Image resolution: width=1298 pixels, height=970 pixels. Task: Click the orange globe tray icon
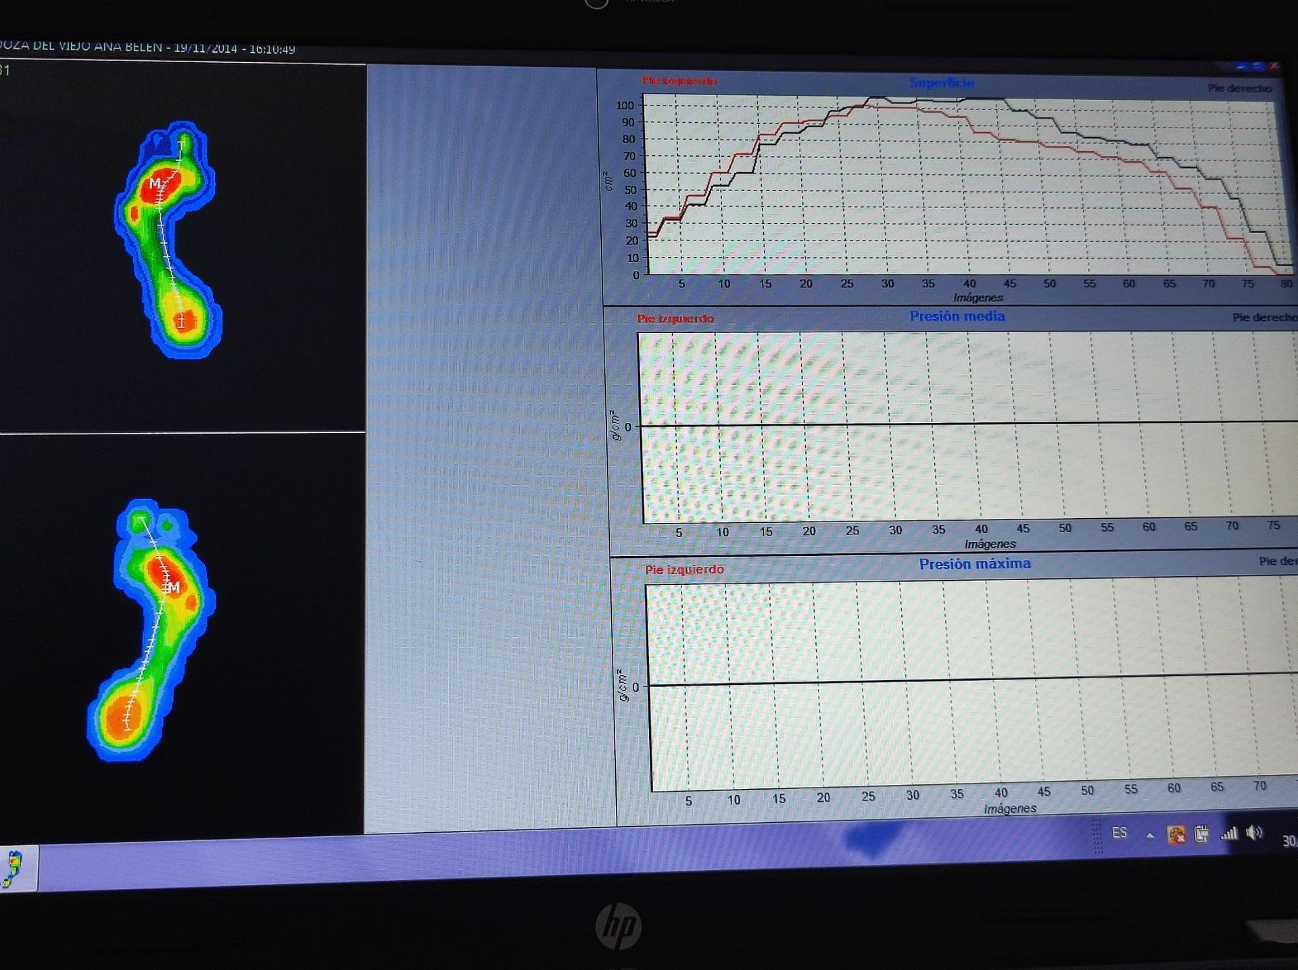click(x=1176, y=835)
